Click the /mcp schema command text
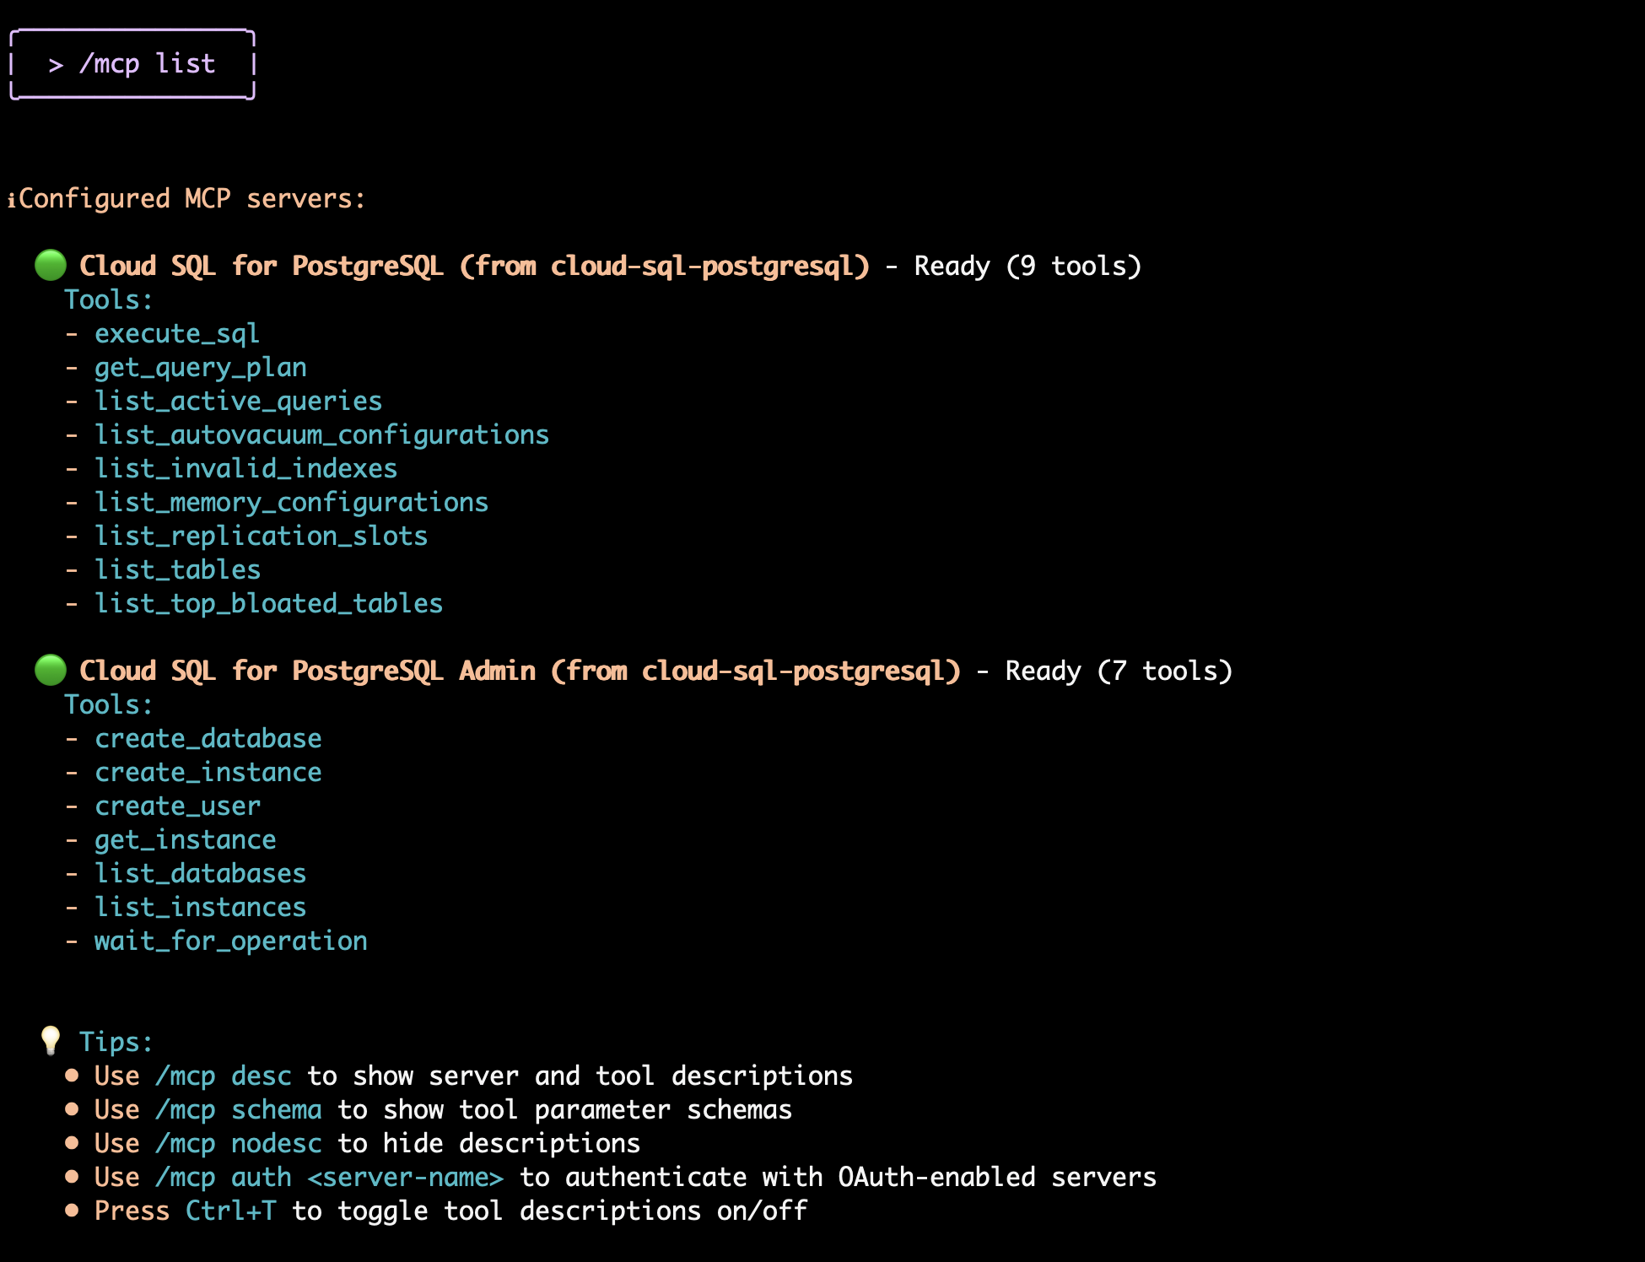This screenshot has width=1645, height=1262. (239, 1110)
